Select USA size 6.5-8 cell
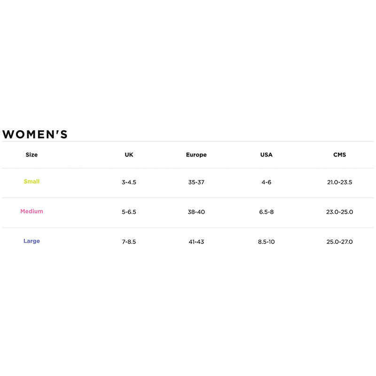376x376 pixels. [266, 212]
